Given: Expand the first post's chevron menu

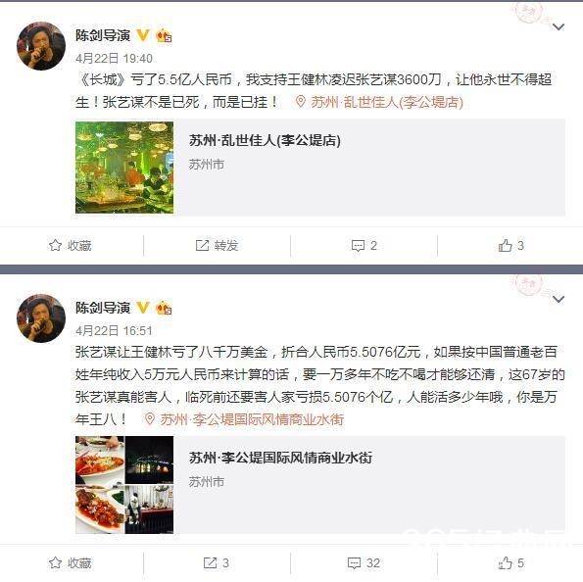Looking at the screenshot, I should pos(559,27).
